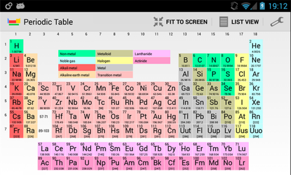Image resolution: width=291 pixels, height=175 pixels.
Task: Tap the FIT TO SCREEN text button
Action: pyautogui.click(x=187, y=22)
